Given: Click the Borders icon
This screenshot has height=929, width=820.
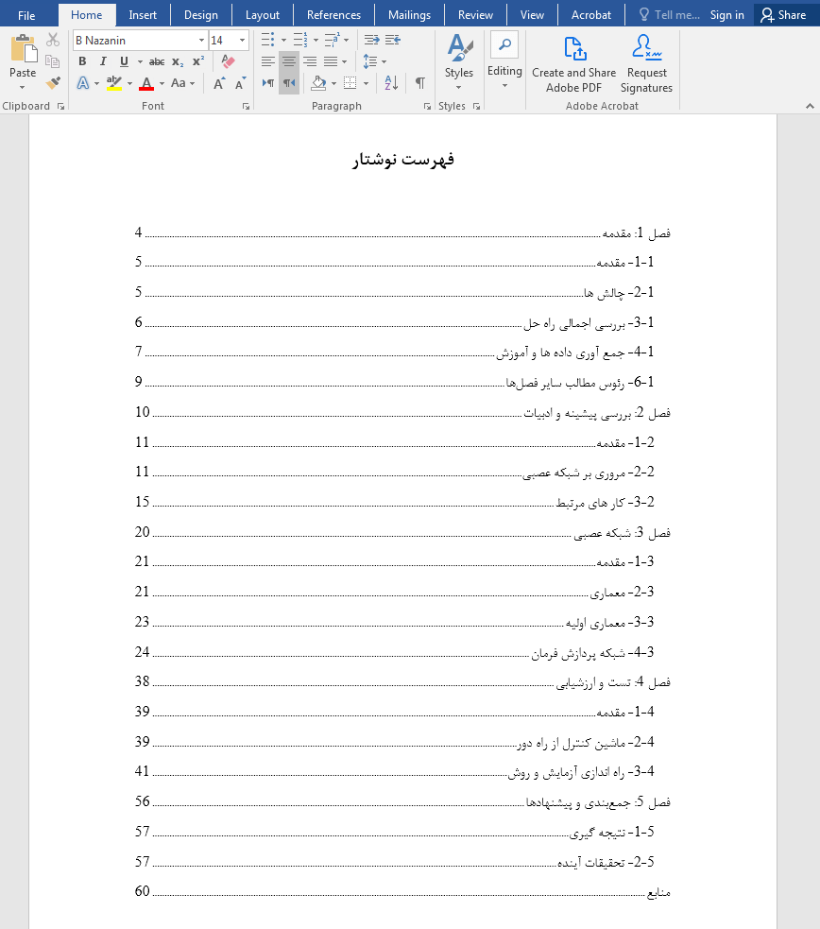Looking at the screenshot, I should tap(350, 83).
